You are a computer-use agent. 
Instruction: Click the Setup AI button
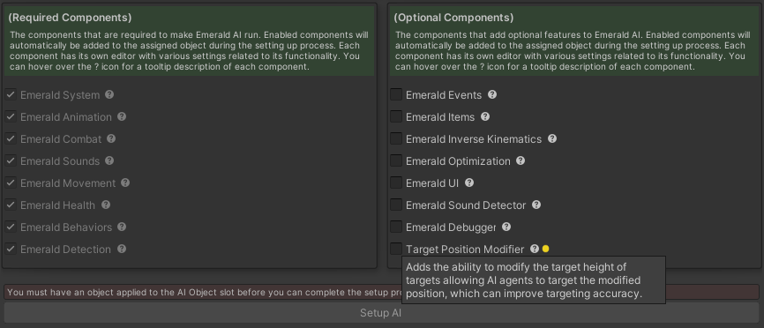pos(380,313)
